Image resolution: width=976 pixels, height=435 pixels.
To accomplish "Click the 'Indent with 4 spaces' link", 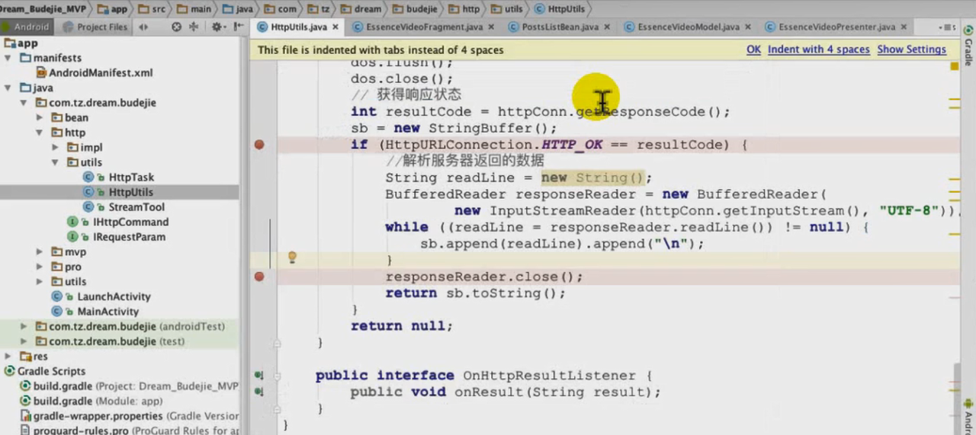I will [x=818, y=50].
